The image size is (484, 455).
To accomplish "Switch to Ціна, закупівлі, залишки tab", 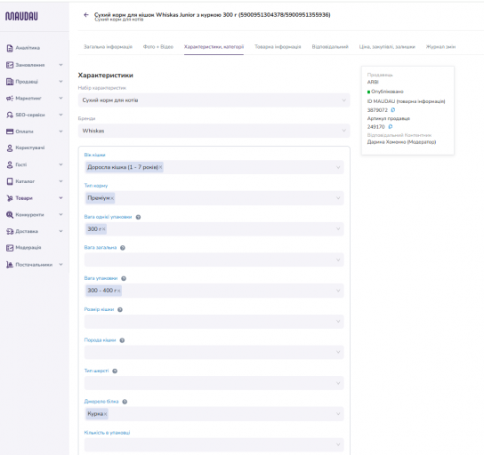I will coord(387,47).
